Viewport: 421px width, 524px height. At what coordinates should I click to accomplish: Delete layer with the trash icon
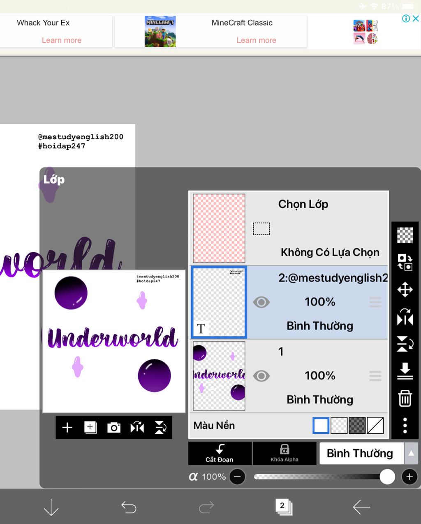click(405, 398)
